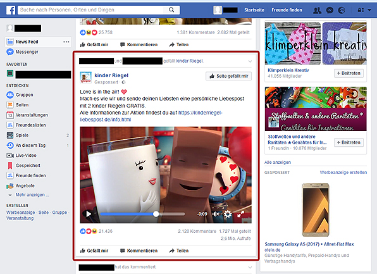
Task: Play the kinder Riegel video
Action: (89, 214)
